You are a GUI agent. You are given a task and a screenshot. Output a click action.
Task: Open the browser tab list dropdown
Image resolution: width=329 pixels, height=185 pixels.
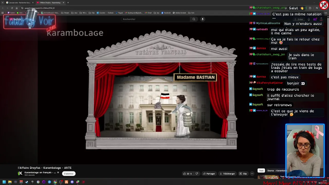3,3
